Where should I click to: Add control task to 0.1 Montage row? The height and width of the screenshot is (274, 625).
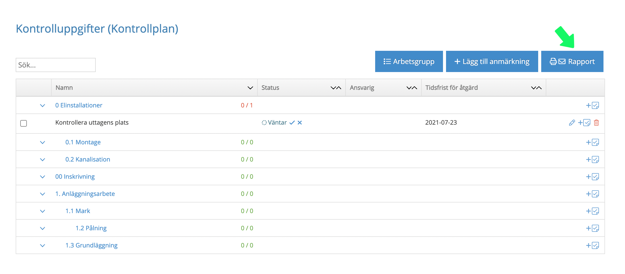[592, 142]
